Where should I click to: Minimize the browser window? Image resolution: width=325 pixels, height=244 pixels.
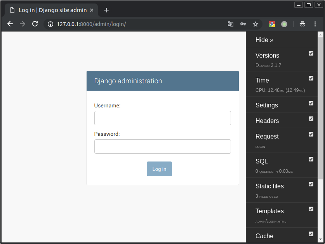tap(299, 5)
